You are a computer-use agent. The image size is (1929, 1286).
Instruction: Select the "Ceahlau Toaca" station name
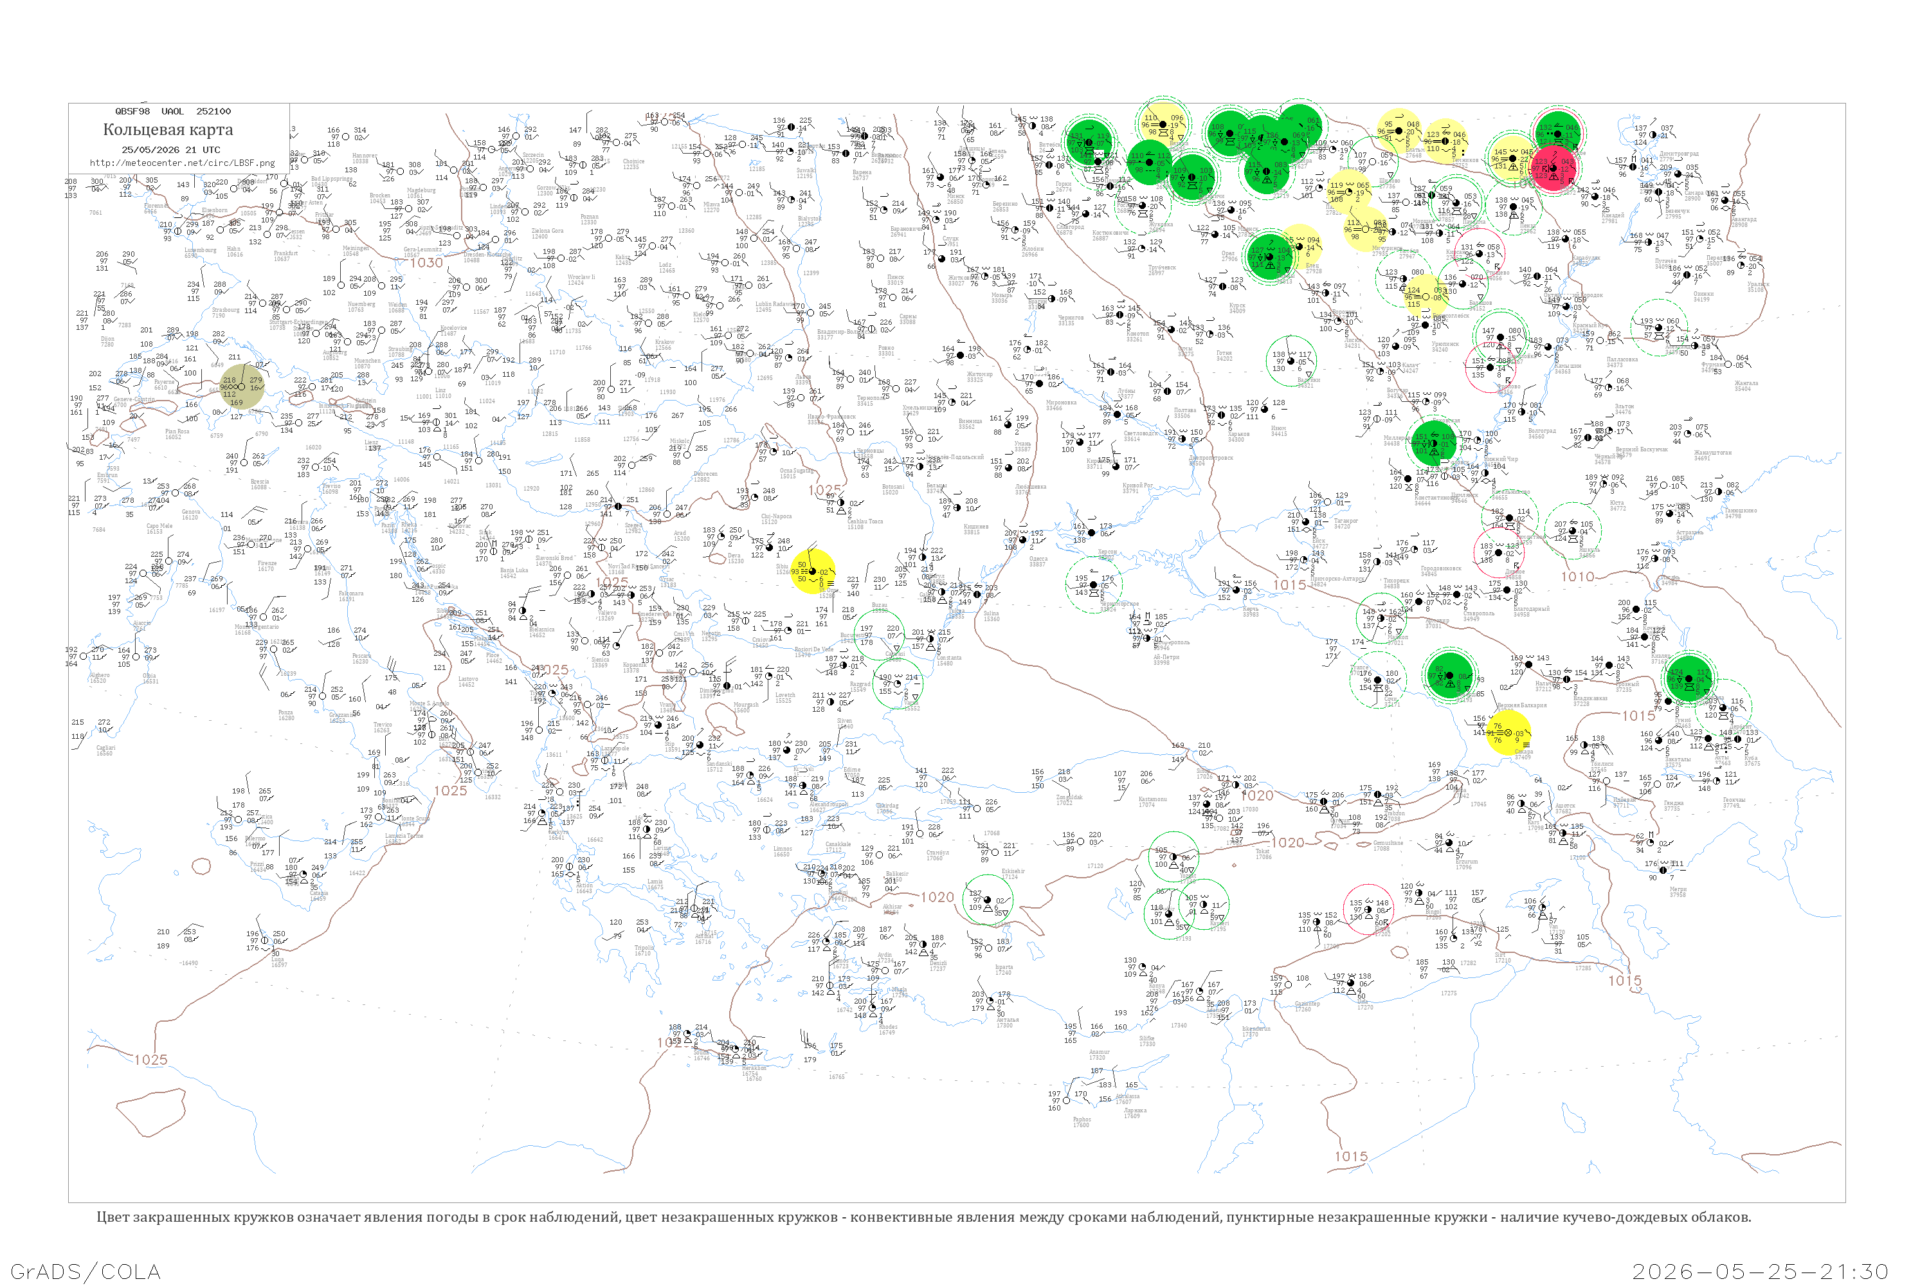pos(865,521)
